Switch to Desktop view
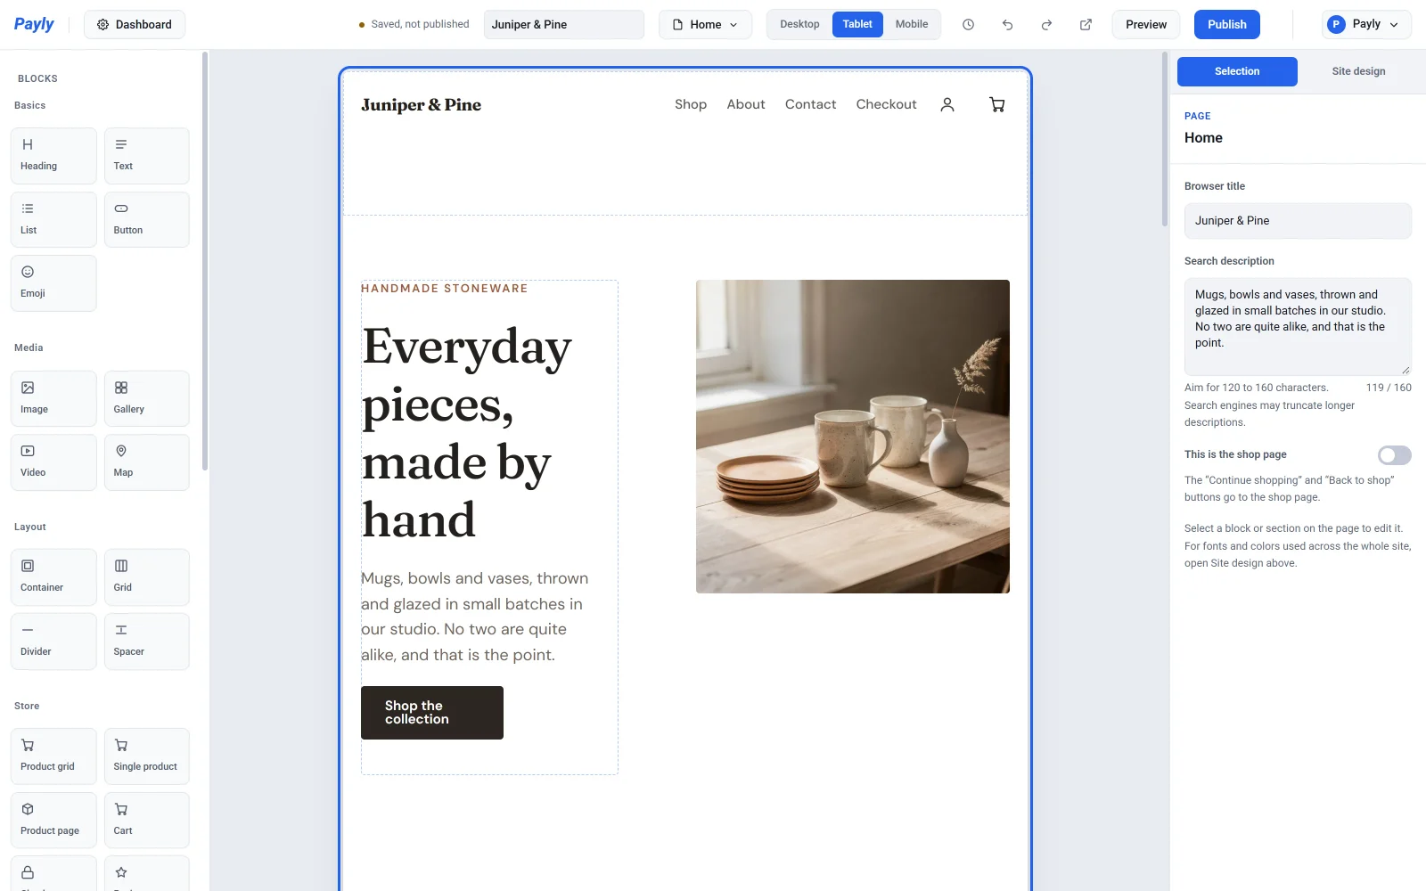1426x891 pixels. [x=799, y=24]
